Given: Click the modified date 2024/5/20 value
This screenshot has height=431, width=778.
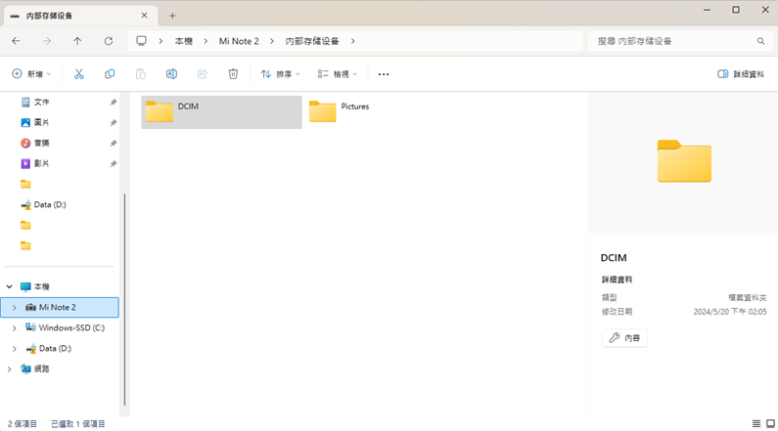Looking at the screenshot, I should pos(730,312).
